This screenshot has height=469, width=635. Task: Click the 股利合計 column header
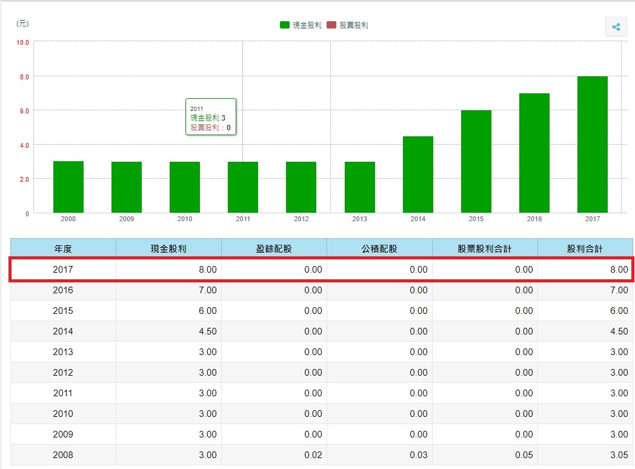pos(585,248)
